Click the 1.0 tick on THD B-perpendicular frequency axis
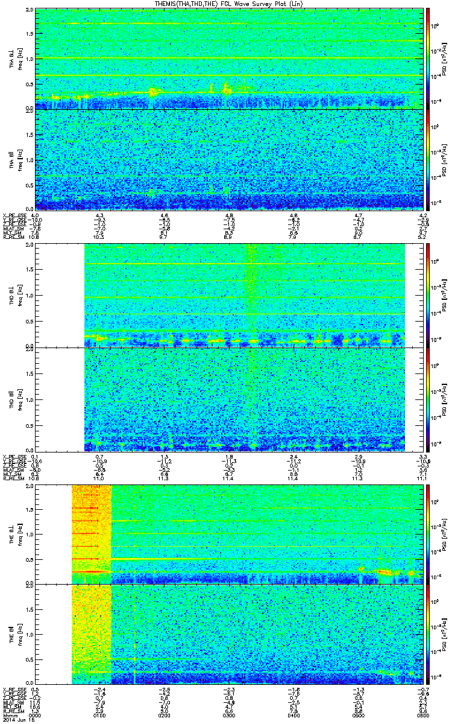The height and width of the screenshot is (724, 452). click(x=29, y=296)
